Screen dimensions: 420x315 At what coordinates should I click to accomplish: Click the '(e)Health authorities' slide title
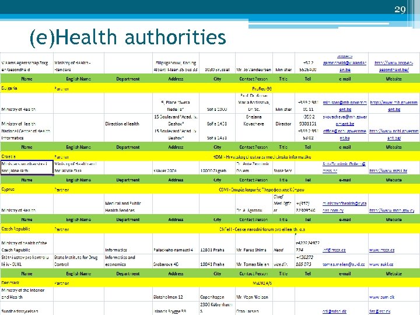pyautogui.click(x=128, y=37)
